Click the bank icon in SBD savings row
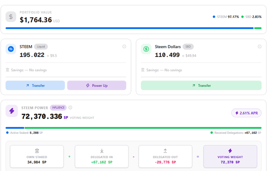 [143, 70]
